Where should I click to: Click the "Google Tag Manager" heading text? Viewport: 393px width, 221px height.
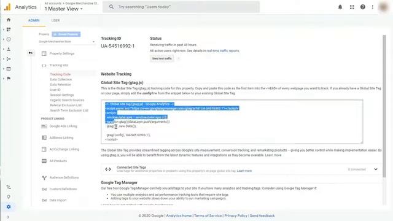tap(119, 182)
